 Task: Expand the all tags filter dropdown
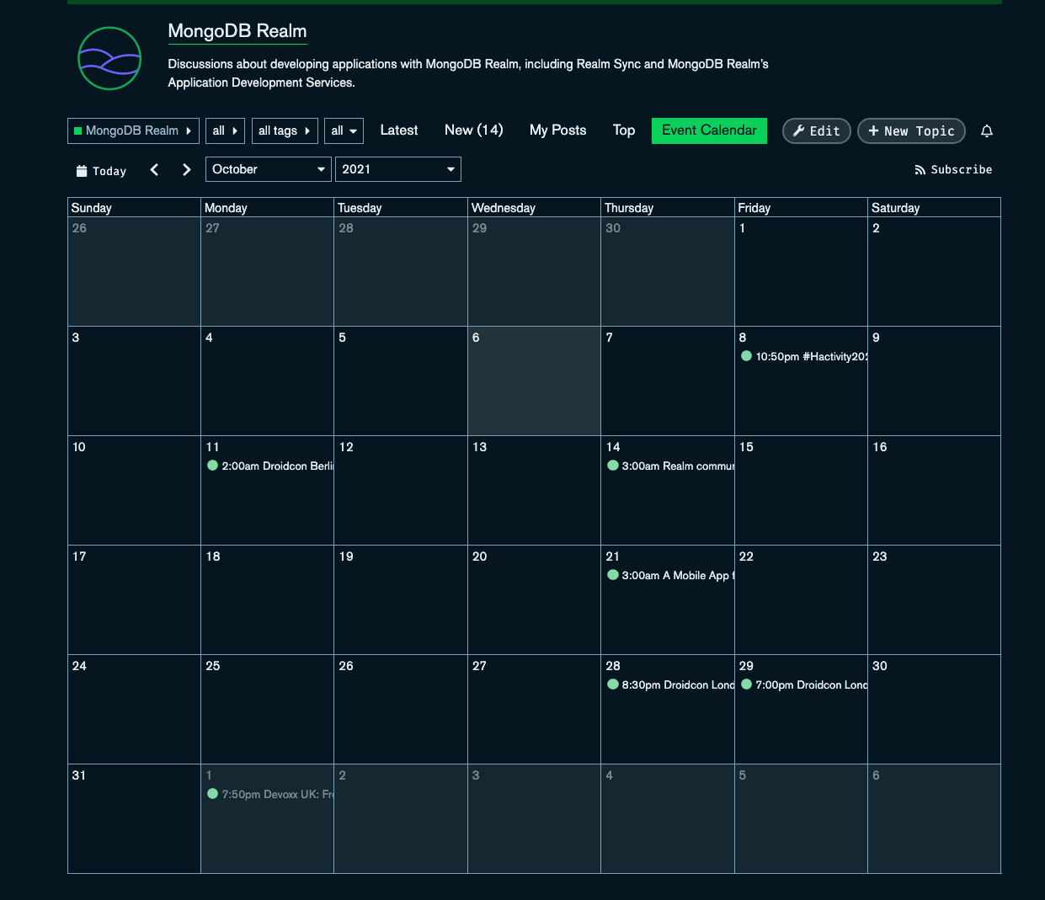pos(284,130)
